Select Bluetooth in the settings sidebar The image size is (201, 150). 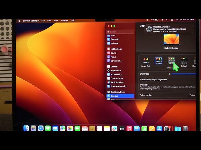(x=120, y=39)
